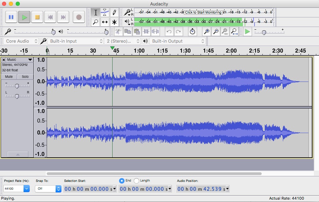Select the Multi-Tool mode
The image size is (319, 202).
tap(115, 22)
